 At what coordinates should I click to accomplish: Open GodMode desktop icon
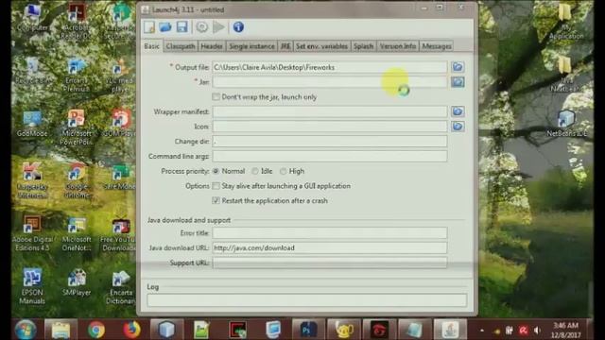(32, 124)
